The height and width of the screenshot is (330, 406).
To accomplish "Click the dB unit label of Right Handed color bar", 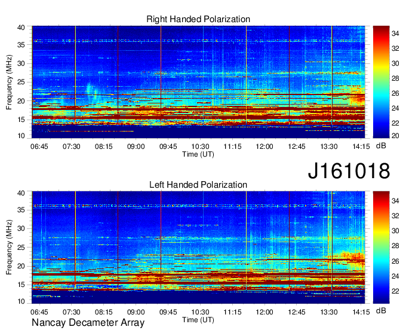I will pyautogui.click(x=381, y=146).
